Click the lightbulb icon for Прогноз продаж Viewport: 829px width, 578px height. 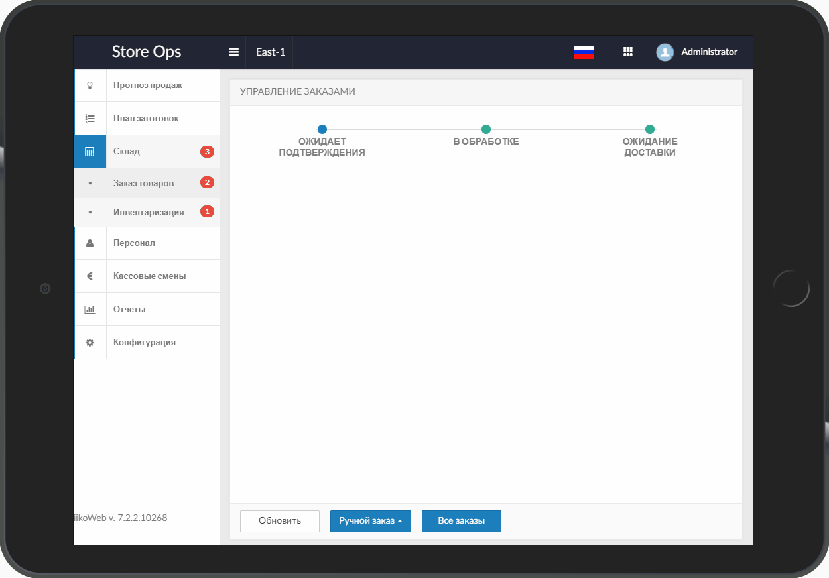[90, 86]
